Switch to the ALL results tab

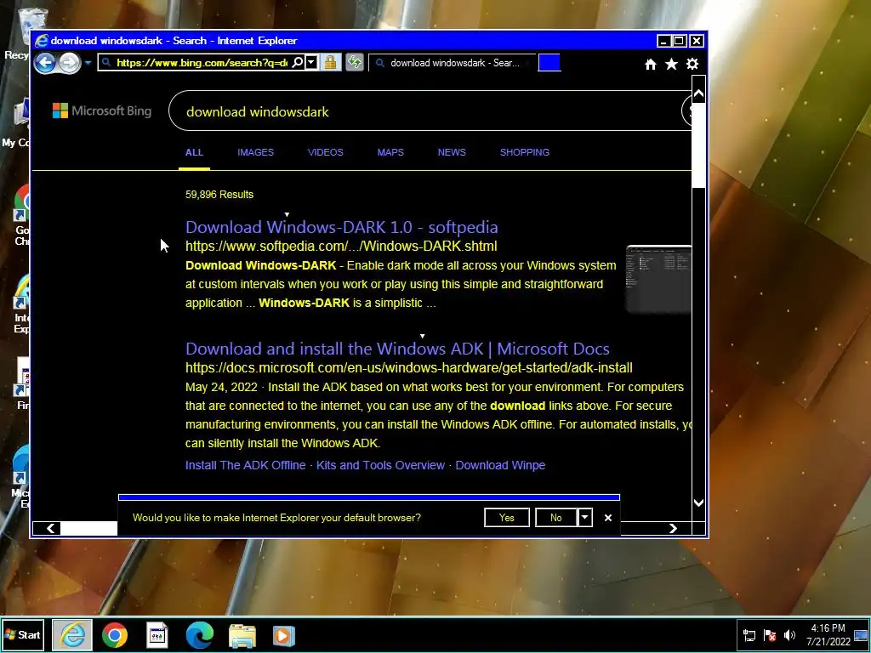[194, 152]
